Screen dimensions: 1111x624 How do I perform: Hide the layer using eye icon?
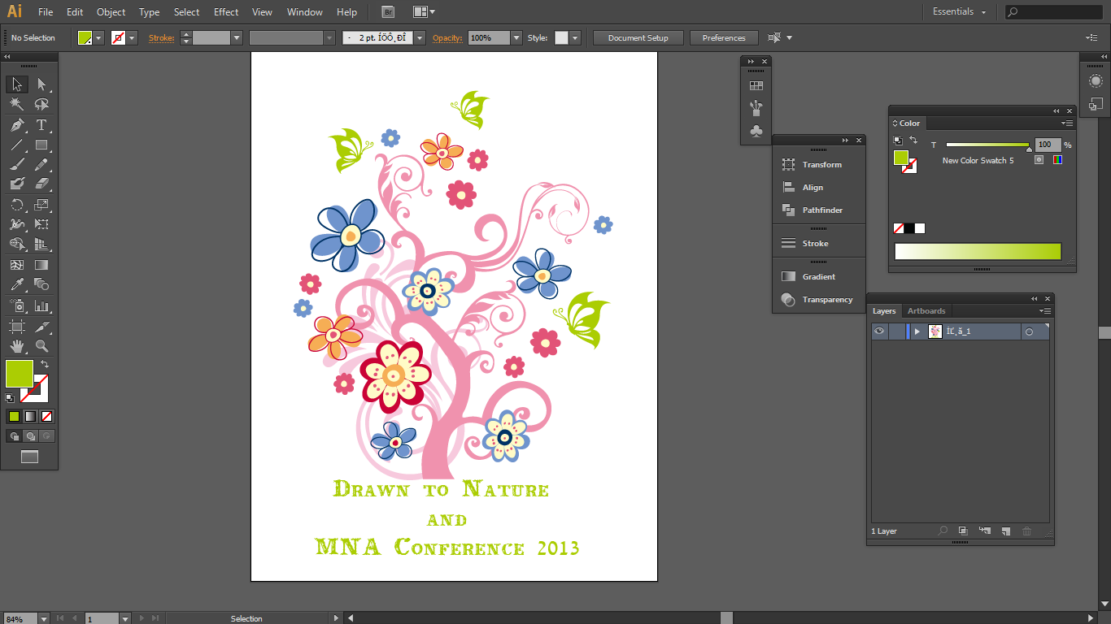point(879,331)
